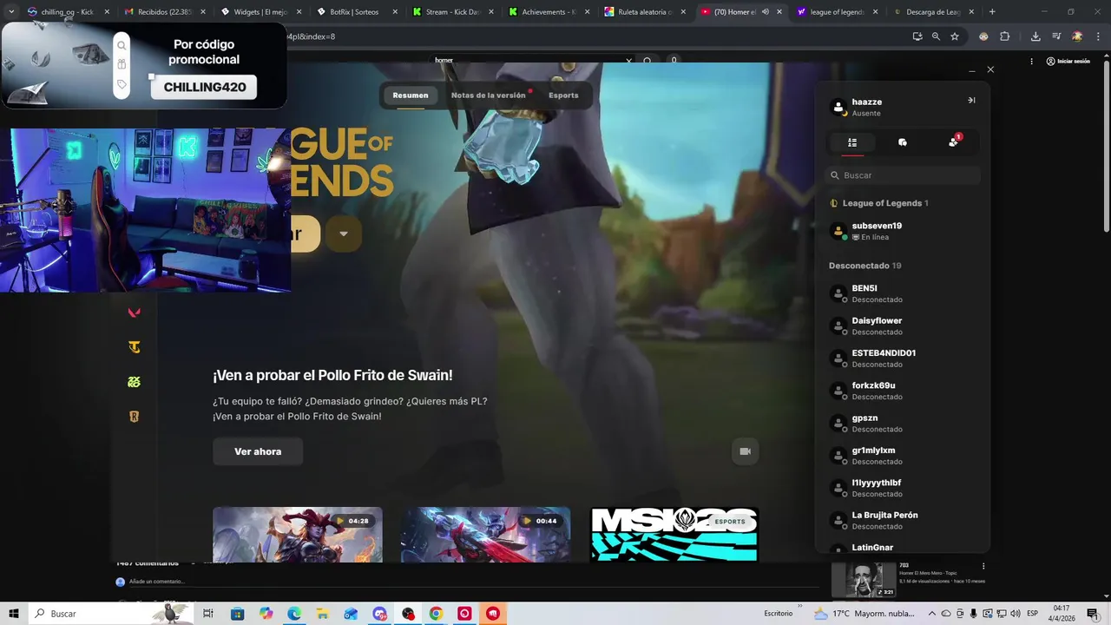
Task: Switch to Notas de la versión tab
Action: coord(489,95)
